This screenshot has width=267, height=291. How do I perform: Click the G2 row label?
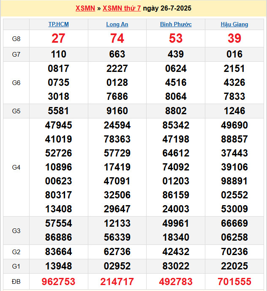16,252
